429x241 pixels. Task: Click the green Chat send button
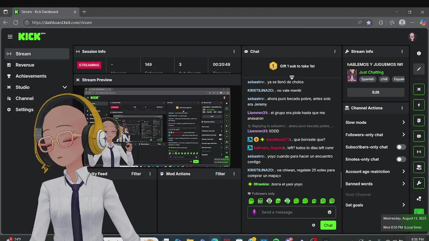tap(328, 225)
